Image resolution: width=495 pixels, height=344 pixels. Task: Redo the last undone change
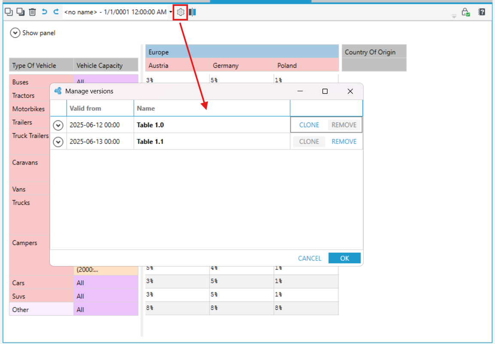(56, 12)
